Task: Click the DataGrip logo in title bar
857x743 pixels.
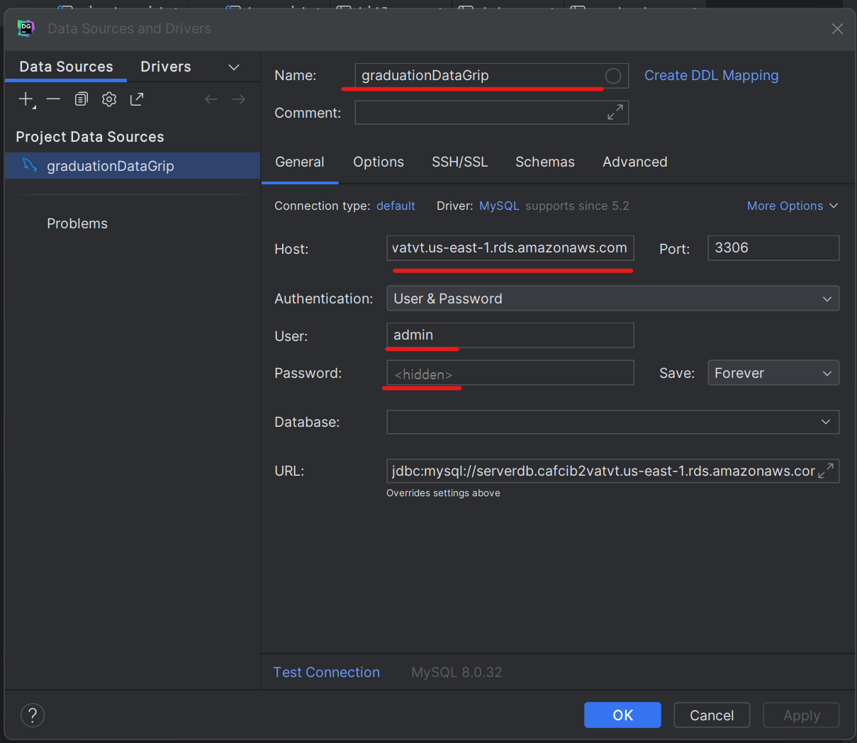Action: click(26, 28)
